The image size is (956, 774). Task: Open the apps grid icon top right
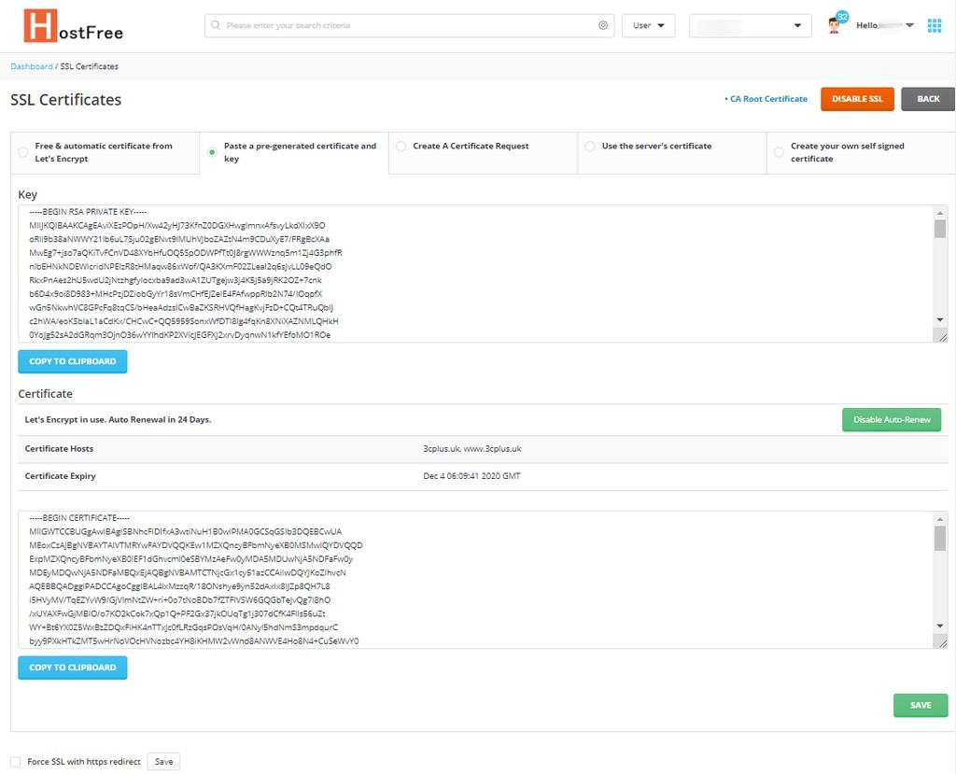click(x=934, y=25)
